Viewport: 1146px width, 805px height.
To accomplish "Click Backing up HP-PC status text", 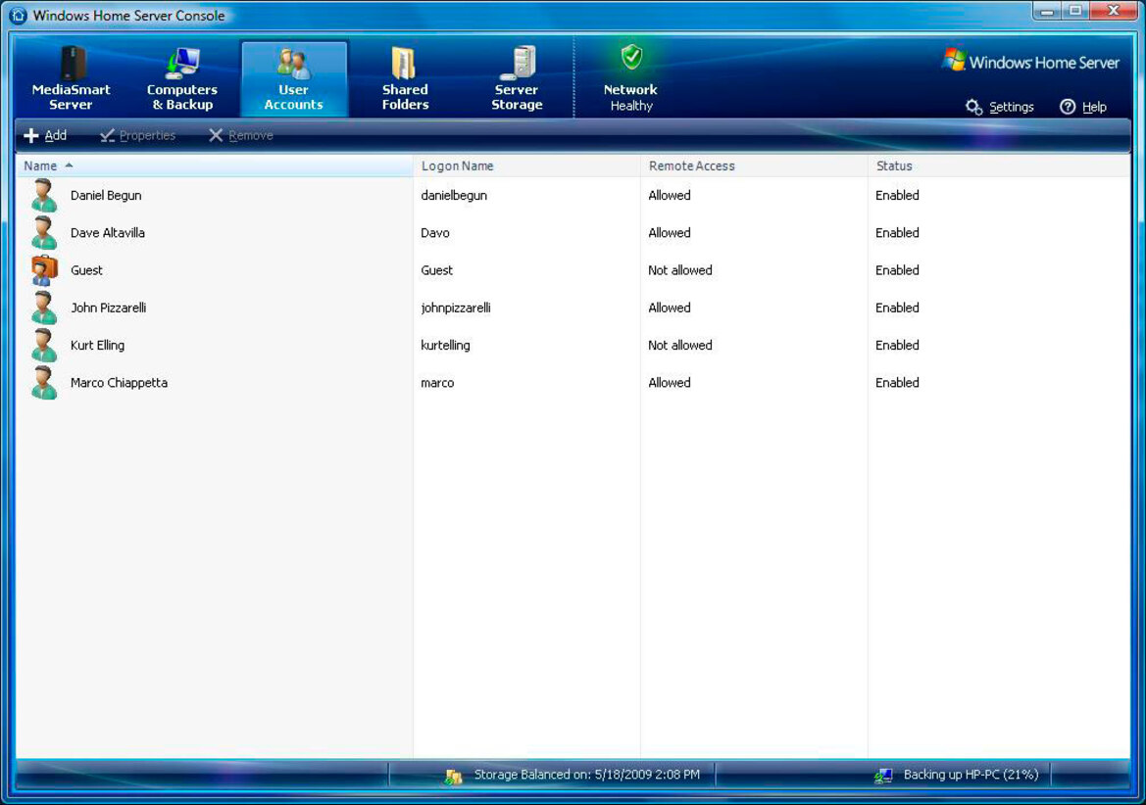I will [971, 775].
